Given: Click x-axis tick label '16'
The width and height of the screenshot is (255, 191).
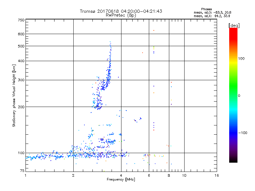Looking at the screenshot, I should [217, 176].
